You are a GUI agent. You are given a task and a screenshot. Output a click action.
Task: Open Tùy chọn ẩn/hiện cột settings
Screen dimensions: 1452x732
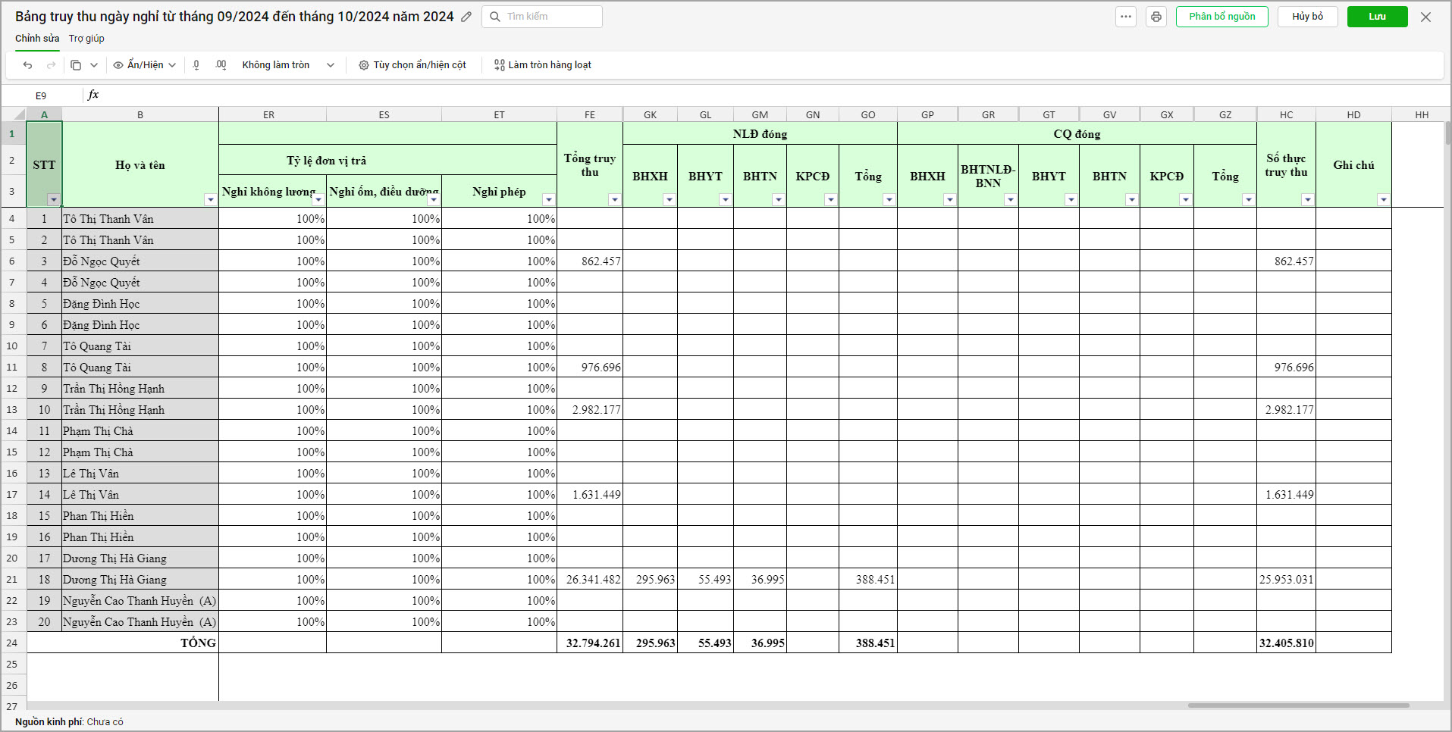pyautogui.click(x=412, y=65)
